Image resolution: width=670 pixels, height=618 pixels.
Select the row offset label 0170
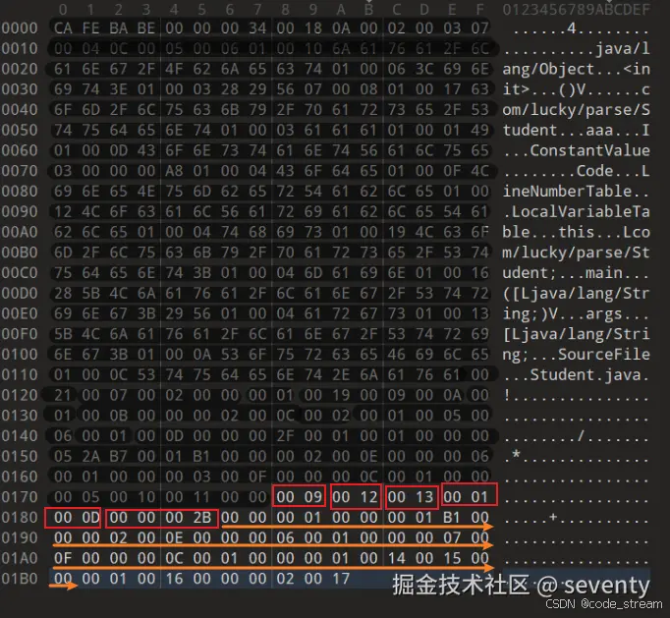coord(20,497)
